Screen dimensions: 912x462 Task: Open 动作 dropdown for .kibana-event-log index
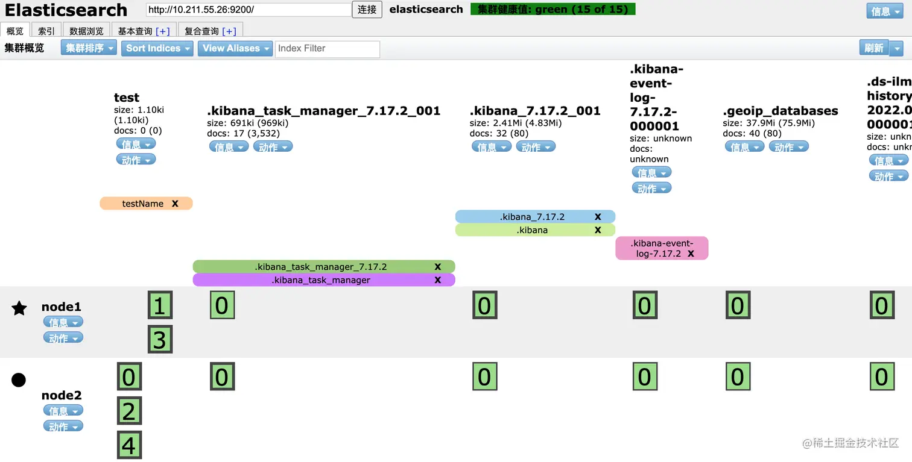click(x=651, y=189)
